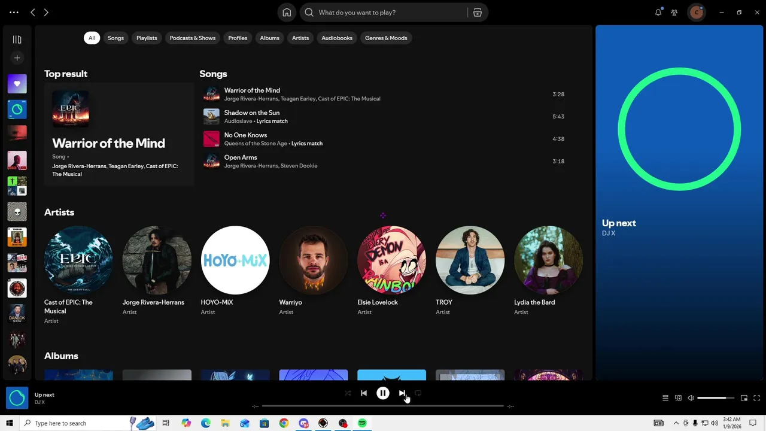Click the Artists section heading
Image resolution: width=766 pixels, height=431 pixels.
[x=59, y=213]
